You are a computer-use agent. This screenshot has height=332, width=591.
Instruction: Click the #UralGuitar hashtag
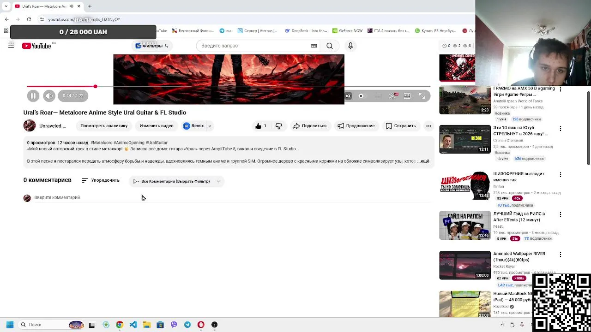(157, 143)
